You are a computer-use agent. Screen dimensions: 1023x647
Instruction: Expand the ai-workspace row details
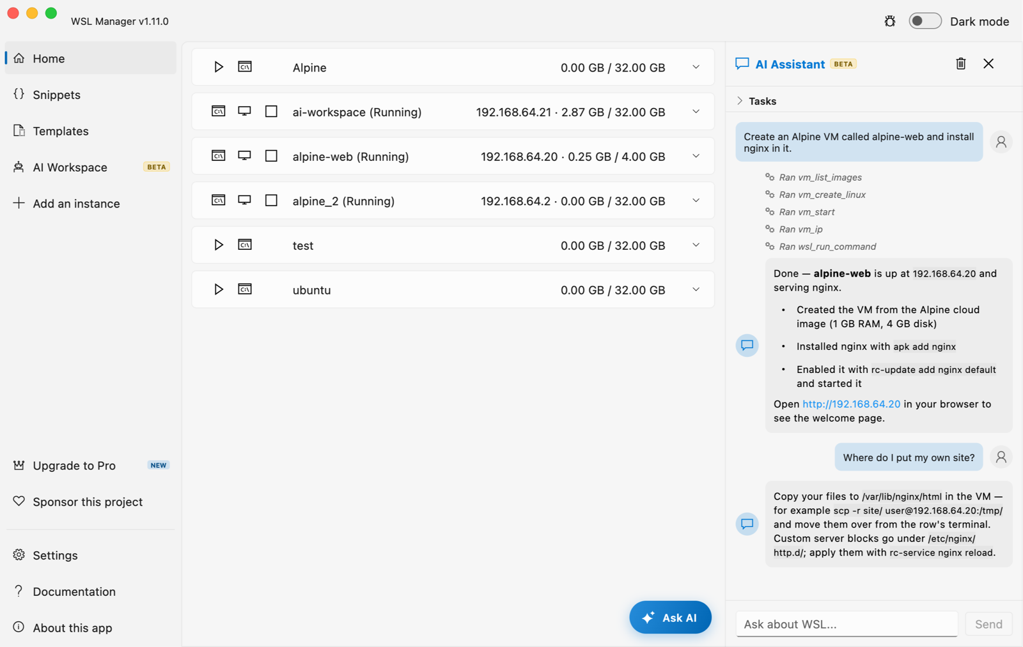coord(696,112)
